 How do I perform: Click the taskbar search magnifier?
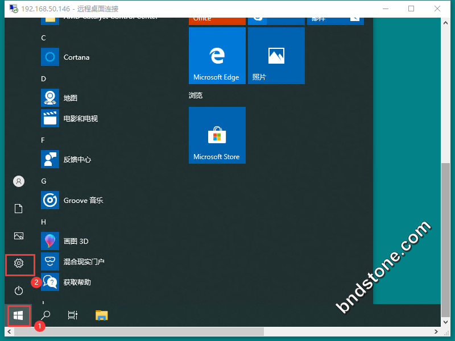click(46, 315)
